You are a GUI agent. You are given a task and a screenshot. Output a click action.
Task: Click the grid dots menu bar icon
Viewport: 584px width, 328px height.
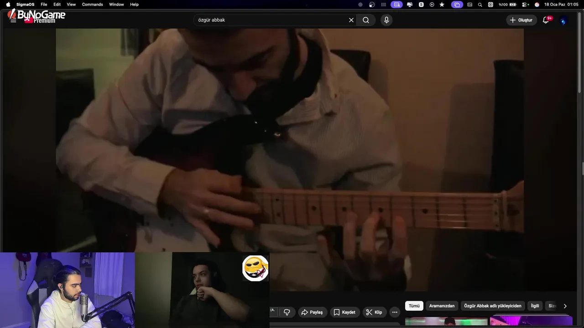click(383, 4)
